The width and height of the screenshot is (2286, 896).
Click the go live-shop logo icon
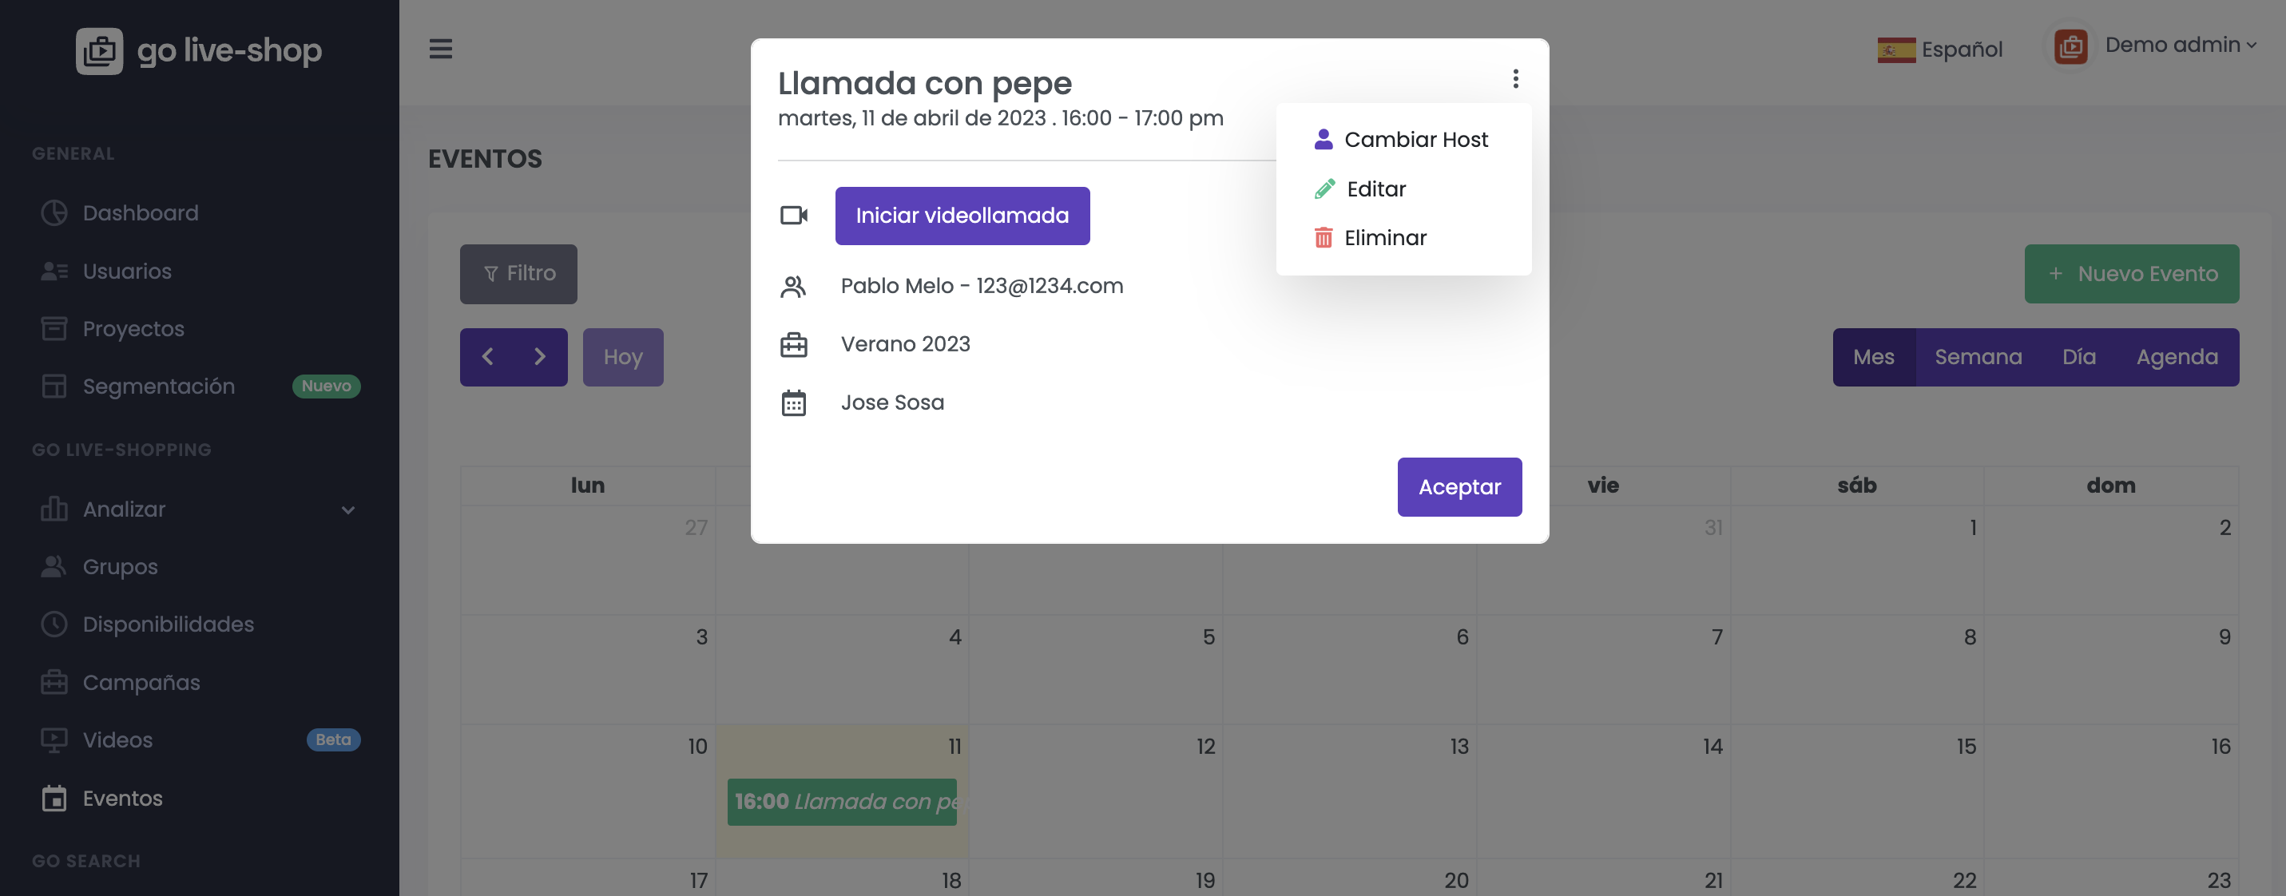pos(99,50)
